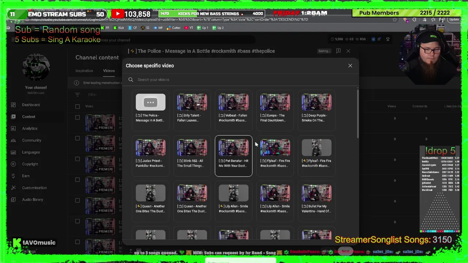Screen dimensions: 468x263
Task: Click the send feedback icon beside Saving
Action: [338, 51]
